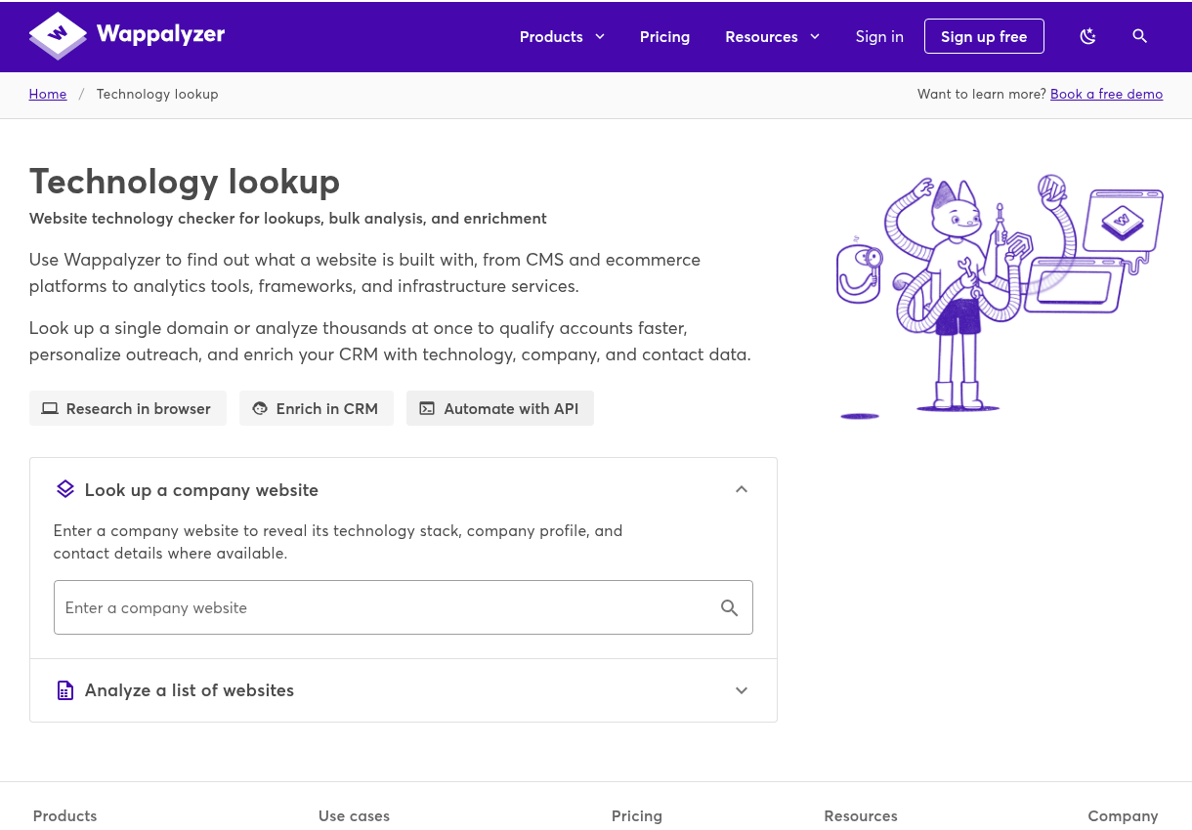
Task: Open the Products dropdown menu
Action: pos(562,36)
